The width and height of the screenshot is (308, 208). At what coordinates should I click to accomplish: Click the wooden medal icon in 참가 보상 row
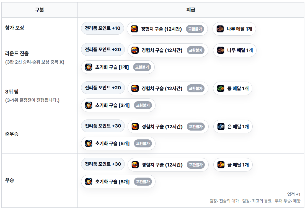click(x=220, y=29)
